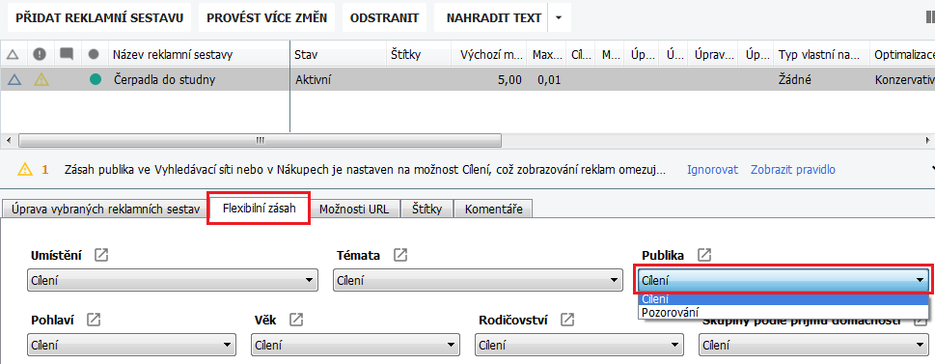Image resolution: width=935 pixels, height=364 pixels.
Task: Open Témata Cílení dropdown
Action: [x=478, y=280]
